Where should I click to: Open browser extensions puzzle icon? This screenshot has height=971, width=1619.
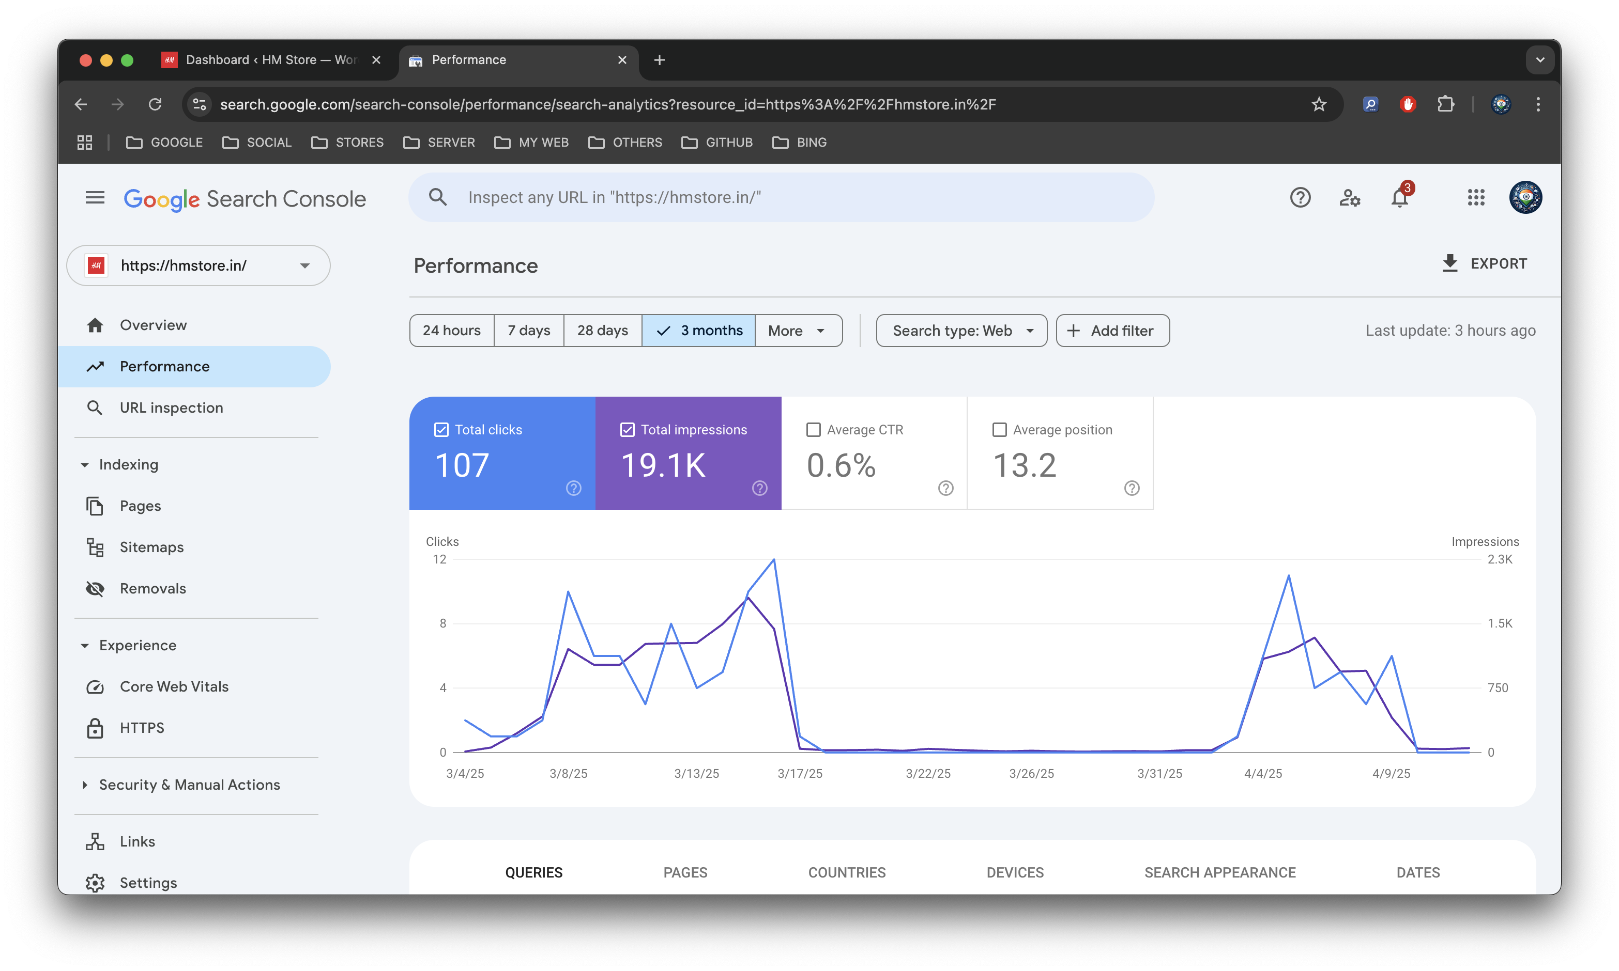coord(1445,105)
